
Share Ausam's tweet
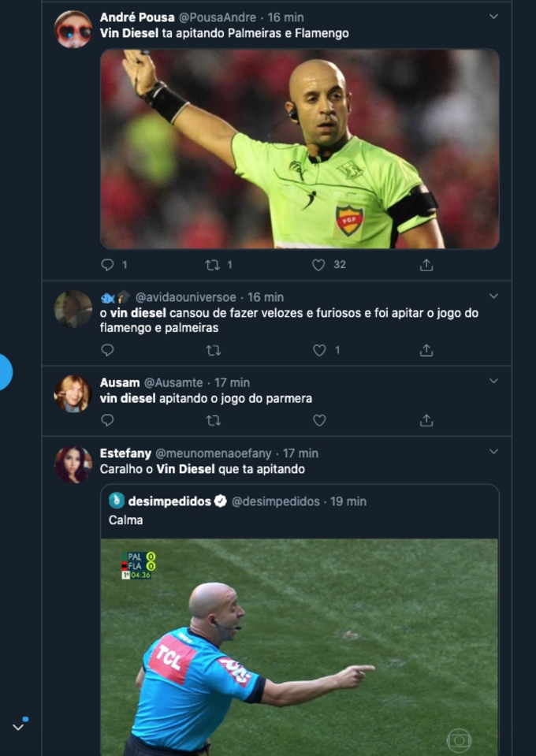click(x=426, y=421)
